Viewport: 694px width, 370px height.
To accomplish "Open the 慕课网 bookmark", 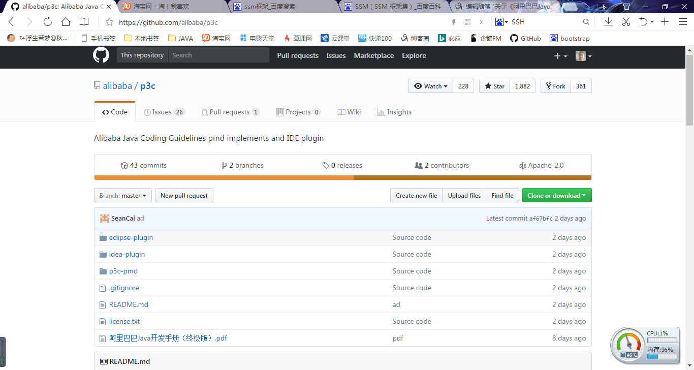I will (x=298, y=38).
